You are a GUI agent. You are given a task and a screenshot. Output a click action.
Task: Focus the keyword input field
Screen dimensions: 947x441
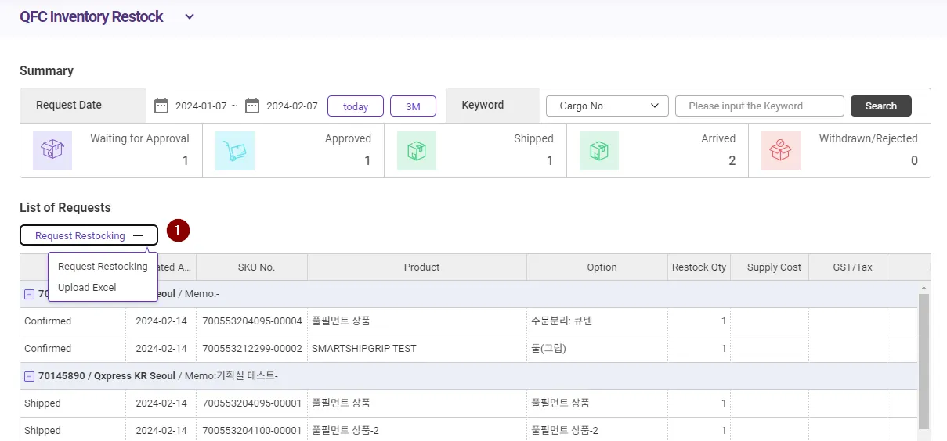pyautogui.click(x=759, y=106)
